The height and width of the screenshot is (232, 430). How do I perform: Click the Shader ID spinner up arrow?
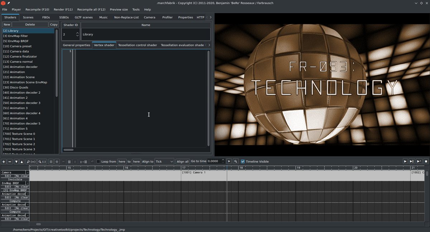77,32
